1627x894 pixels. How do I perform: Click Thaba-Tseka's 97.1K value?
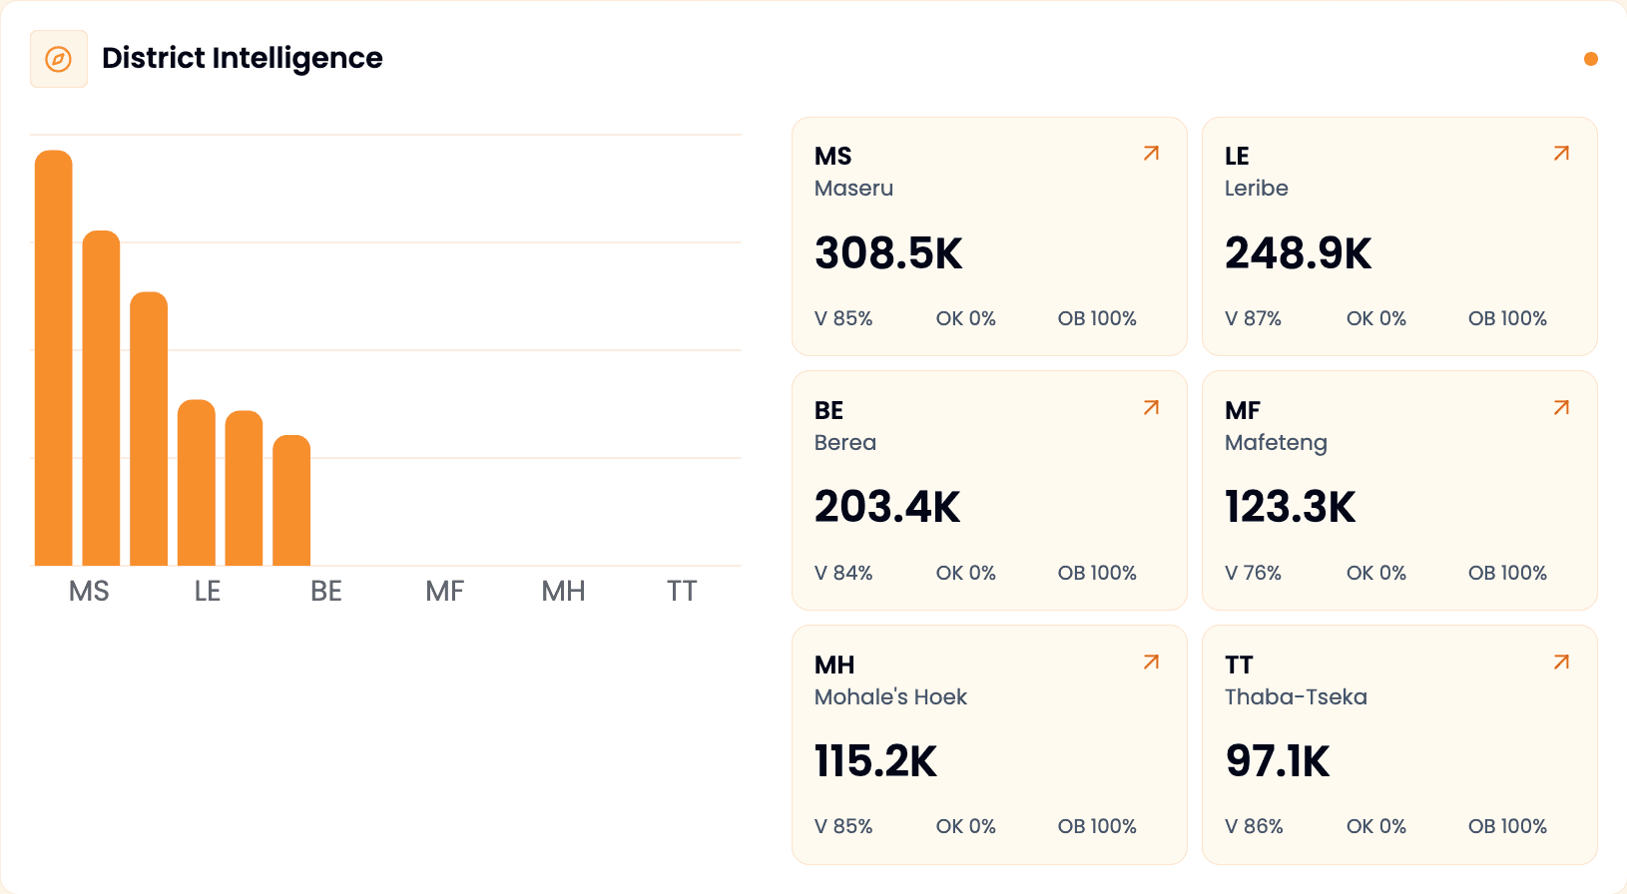tap(1278, 761)
